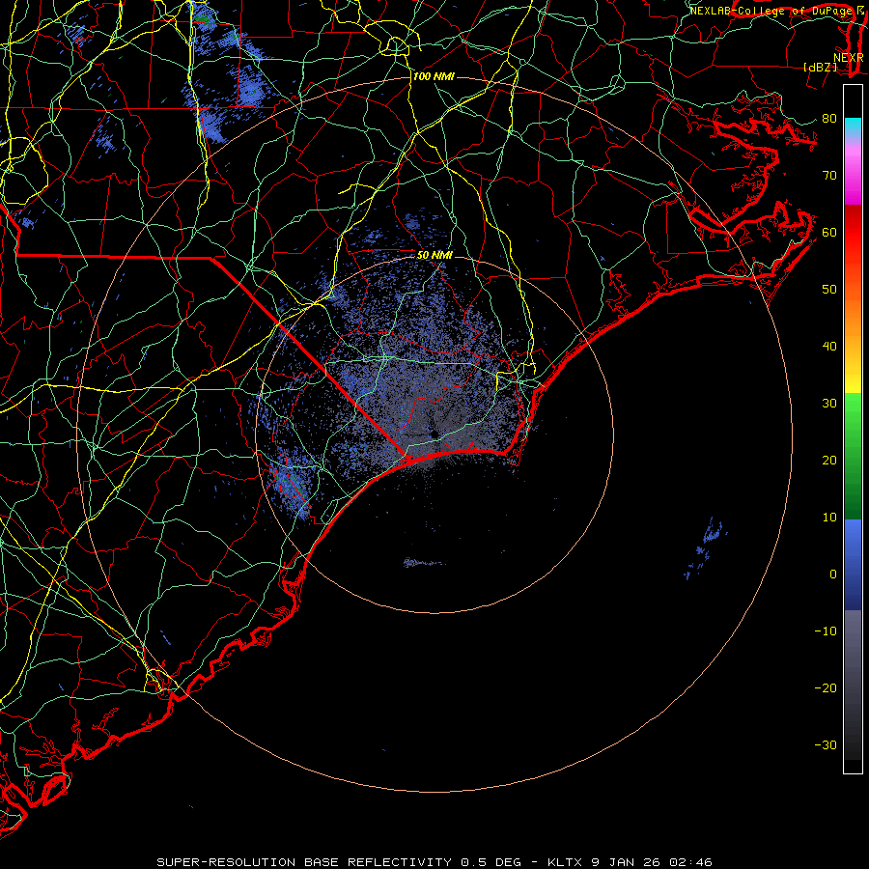
Task: Click the '50 NMI' range ring label
Action: (434, 255)
